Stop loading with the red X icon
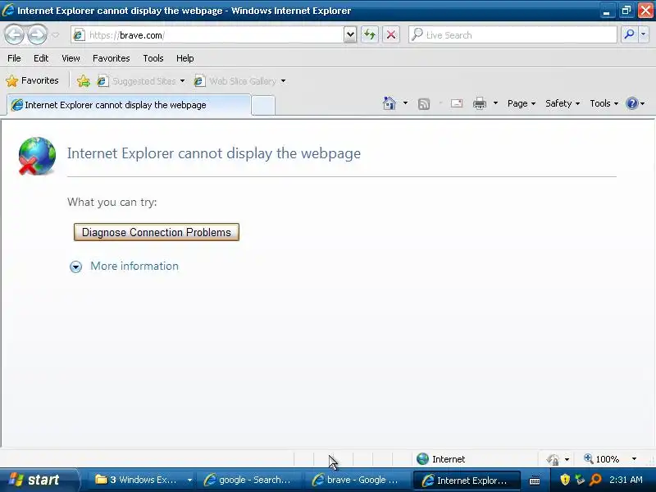This screenshot has width=656, height=492. coord(391,34)
